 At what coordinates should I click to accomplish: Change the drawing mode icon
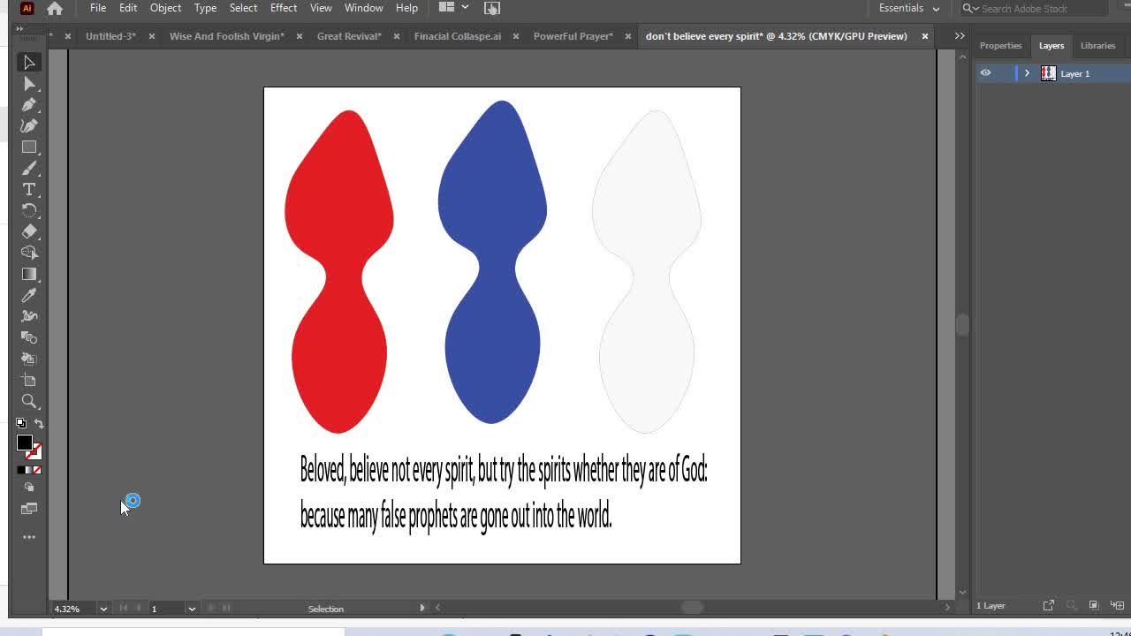(29, 488)
